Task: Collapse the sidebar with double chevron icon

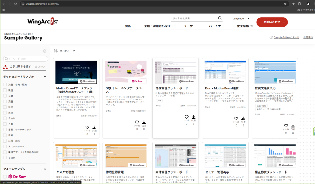Action: click(45, 51)
